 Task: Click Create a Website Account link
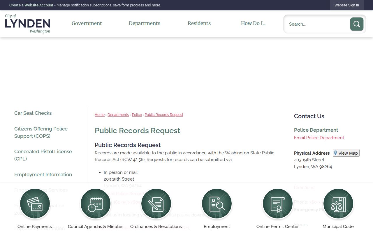[31, 5]
